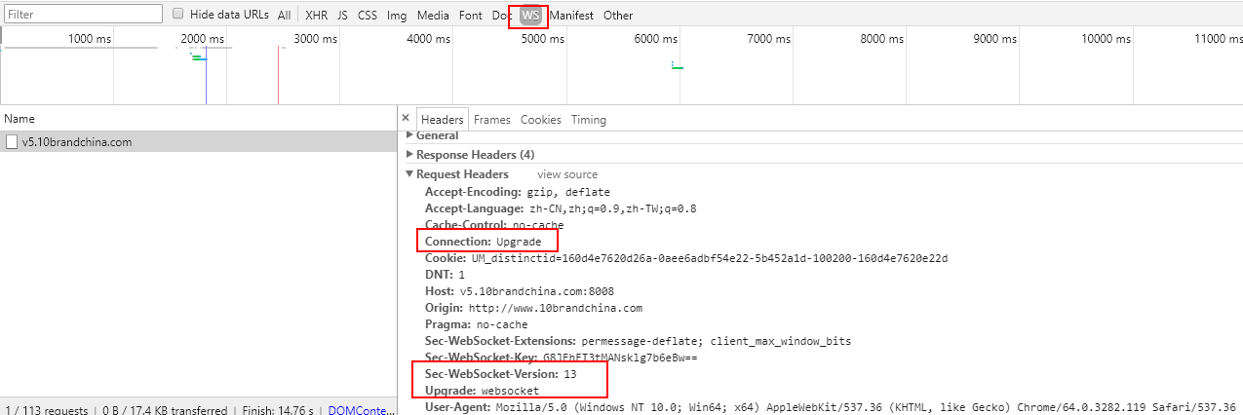The image size is (1243, 415).
Task: Filter by Manifest type
Action: click(x=570, y=15)
